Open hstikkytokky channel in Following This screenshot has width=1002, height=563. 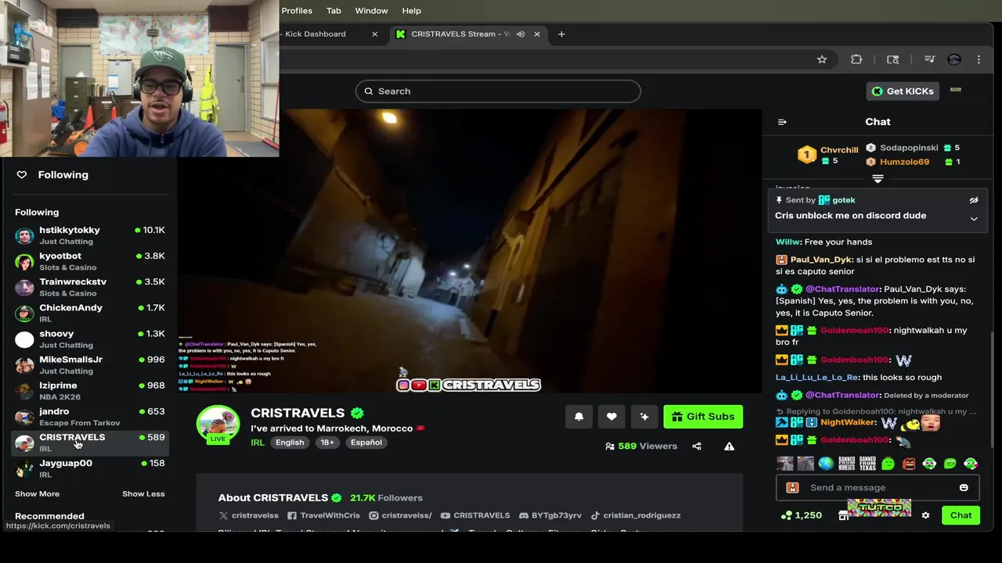[90, 235]
